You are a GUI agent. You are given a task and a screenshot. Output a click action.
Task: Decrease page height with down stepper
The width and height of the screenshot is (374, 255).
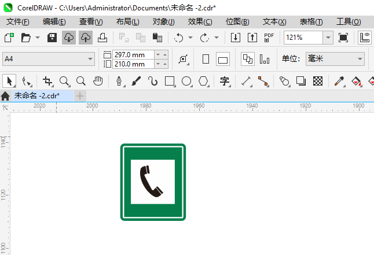coord(158,64)
